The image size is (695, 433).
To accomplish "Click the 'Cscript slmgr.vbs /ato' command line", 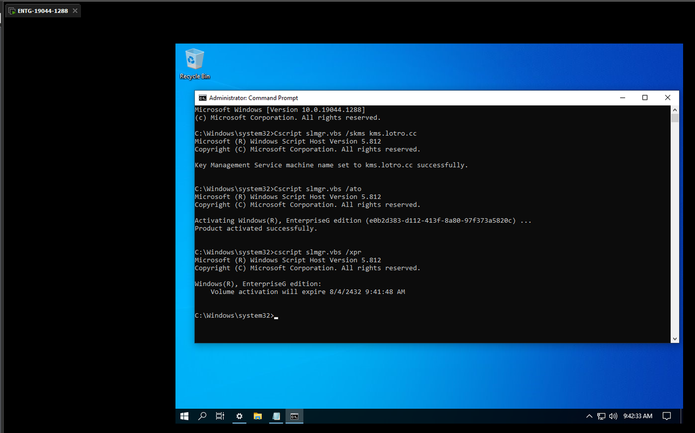I will 318,189.
